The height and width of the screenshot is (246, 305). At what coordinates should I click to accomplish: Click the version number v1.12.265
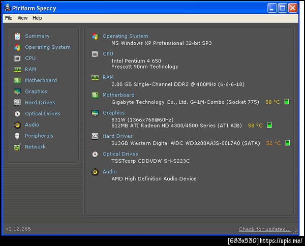coord(18,229)
